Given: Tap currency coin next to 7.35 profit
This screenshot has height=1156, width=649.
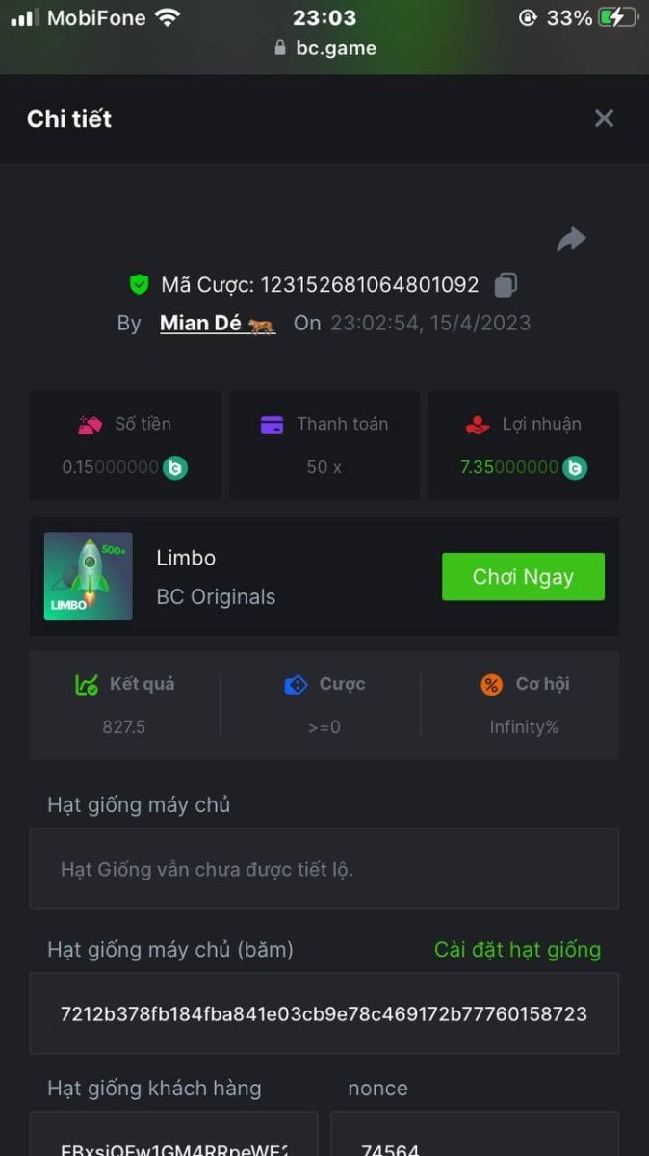Looking at the screenshot, I should pos(575,468).
